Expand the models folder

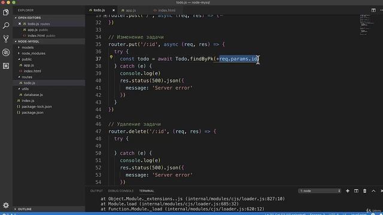pyautogui.click(x=28, y=48)
